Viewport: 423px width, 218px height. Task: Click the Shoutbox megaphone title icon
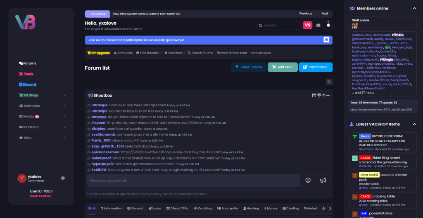click(x=90, y=95)
